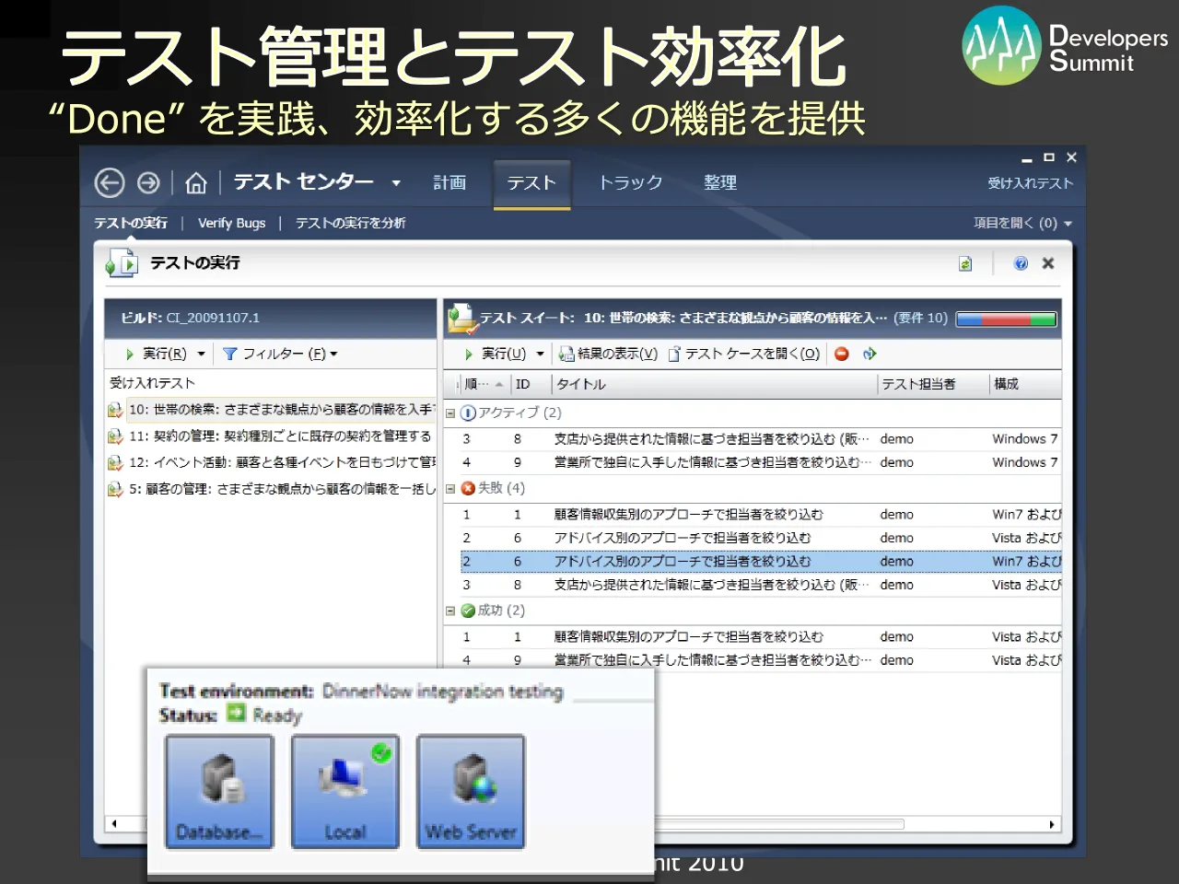Select the highlighted アドバイス別 Win7 row
Image resolution: width=1179 pixels, height=884 pixels.
(761, 562)
